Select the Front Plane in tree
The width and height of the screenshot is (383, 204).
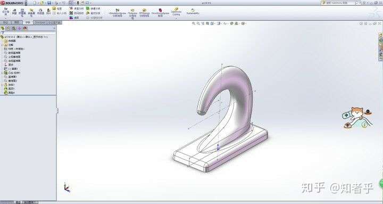click(12, 53)
